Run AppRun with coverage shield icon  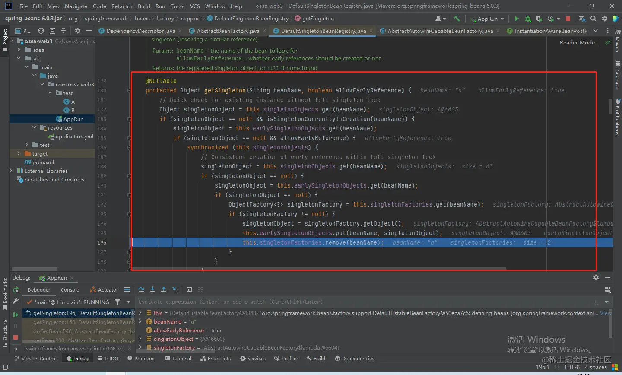[539, 19]
